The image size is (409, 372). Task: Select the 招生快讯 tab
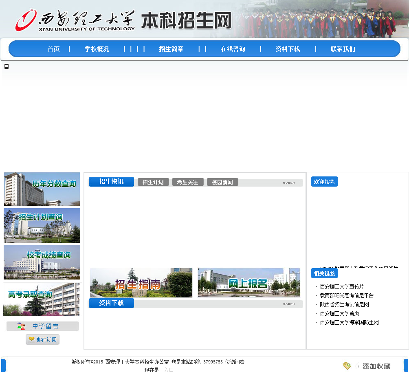[x=111, y=182]
